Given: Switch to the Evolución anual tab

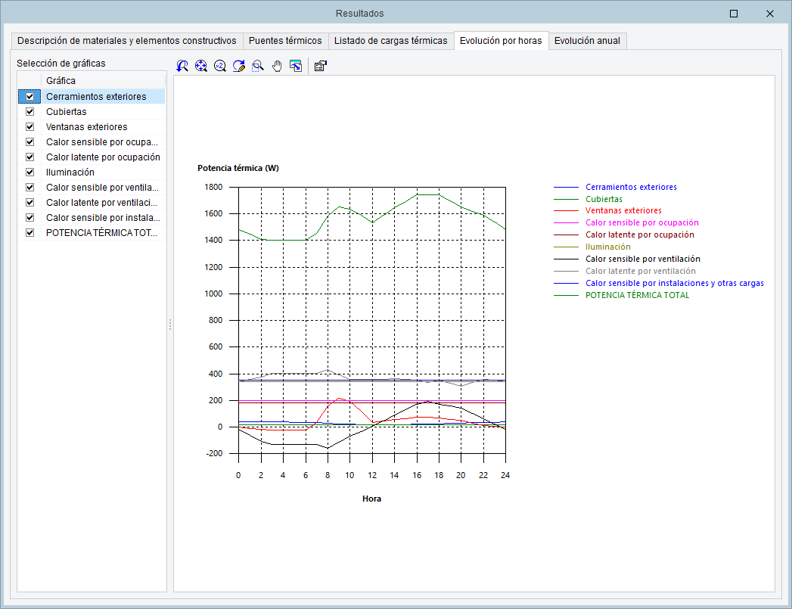Looking at the screenshot, I should click(587, 41).
